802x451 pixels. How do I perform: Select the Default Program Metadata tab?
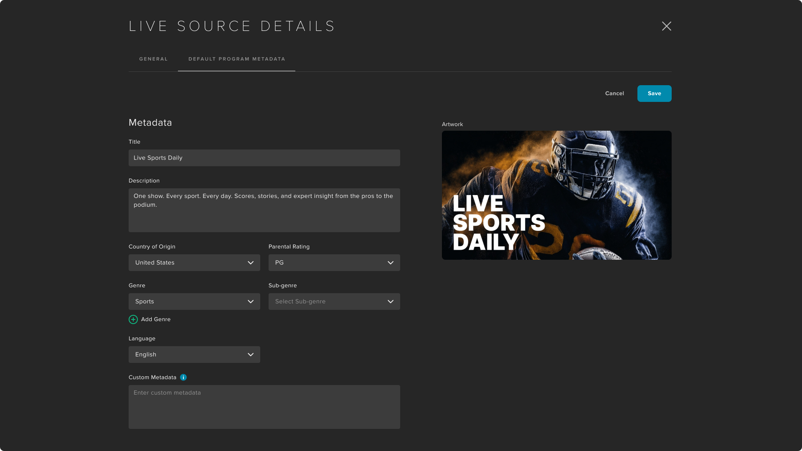point(237,59)
